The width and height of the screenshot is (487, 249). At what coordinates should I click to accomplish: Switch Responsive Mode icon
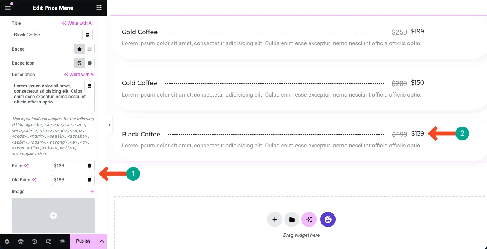49,241
